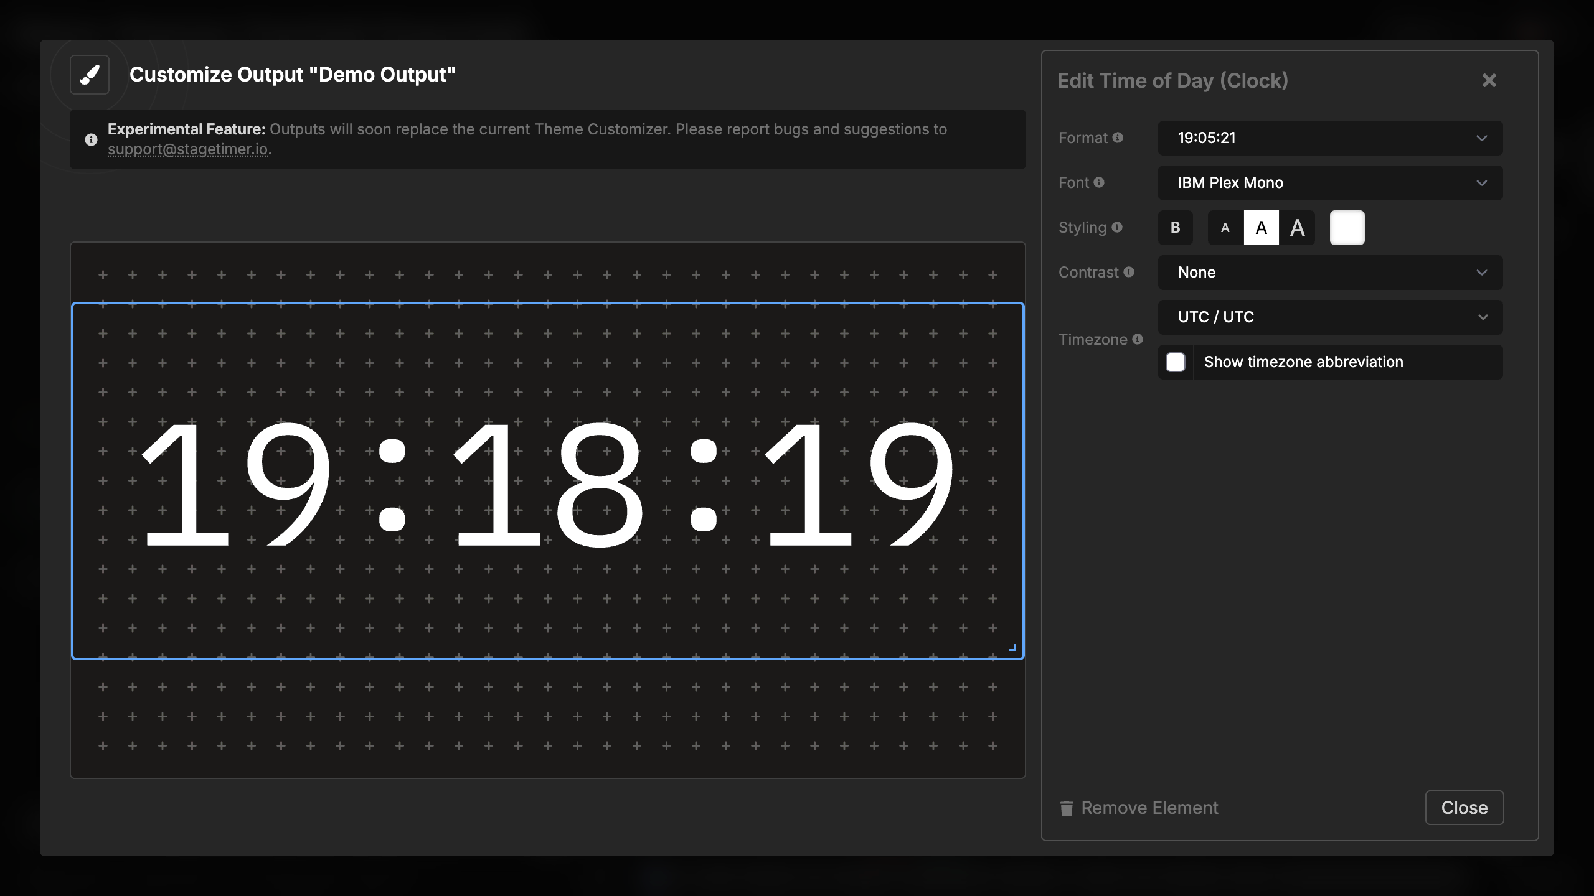1594x896 pixels.
Task: Open the support@stagetimer.io email link
Action: point(189,149)
